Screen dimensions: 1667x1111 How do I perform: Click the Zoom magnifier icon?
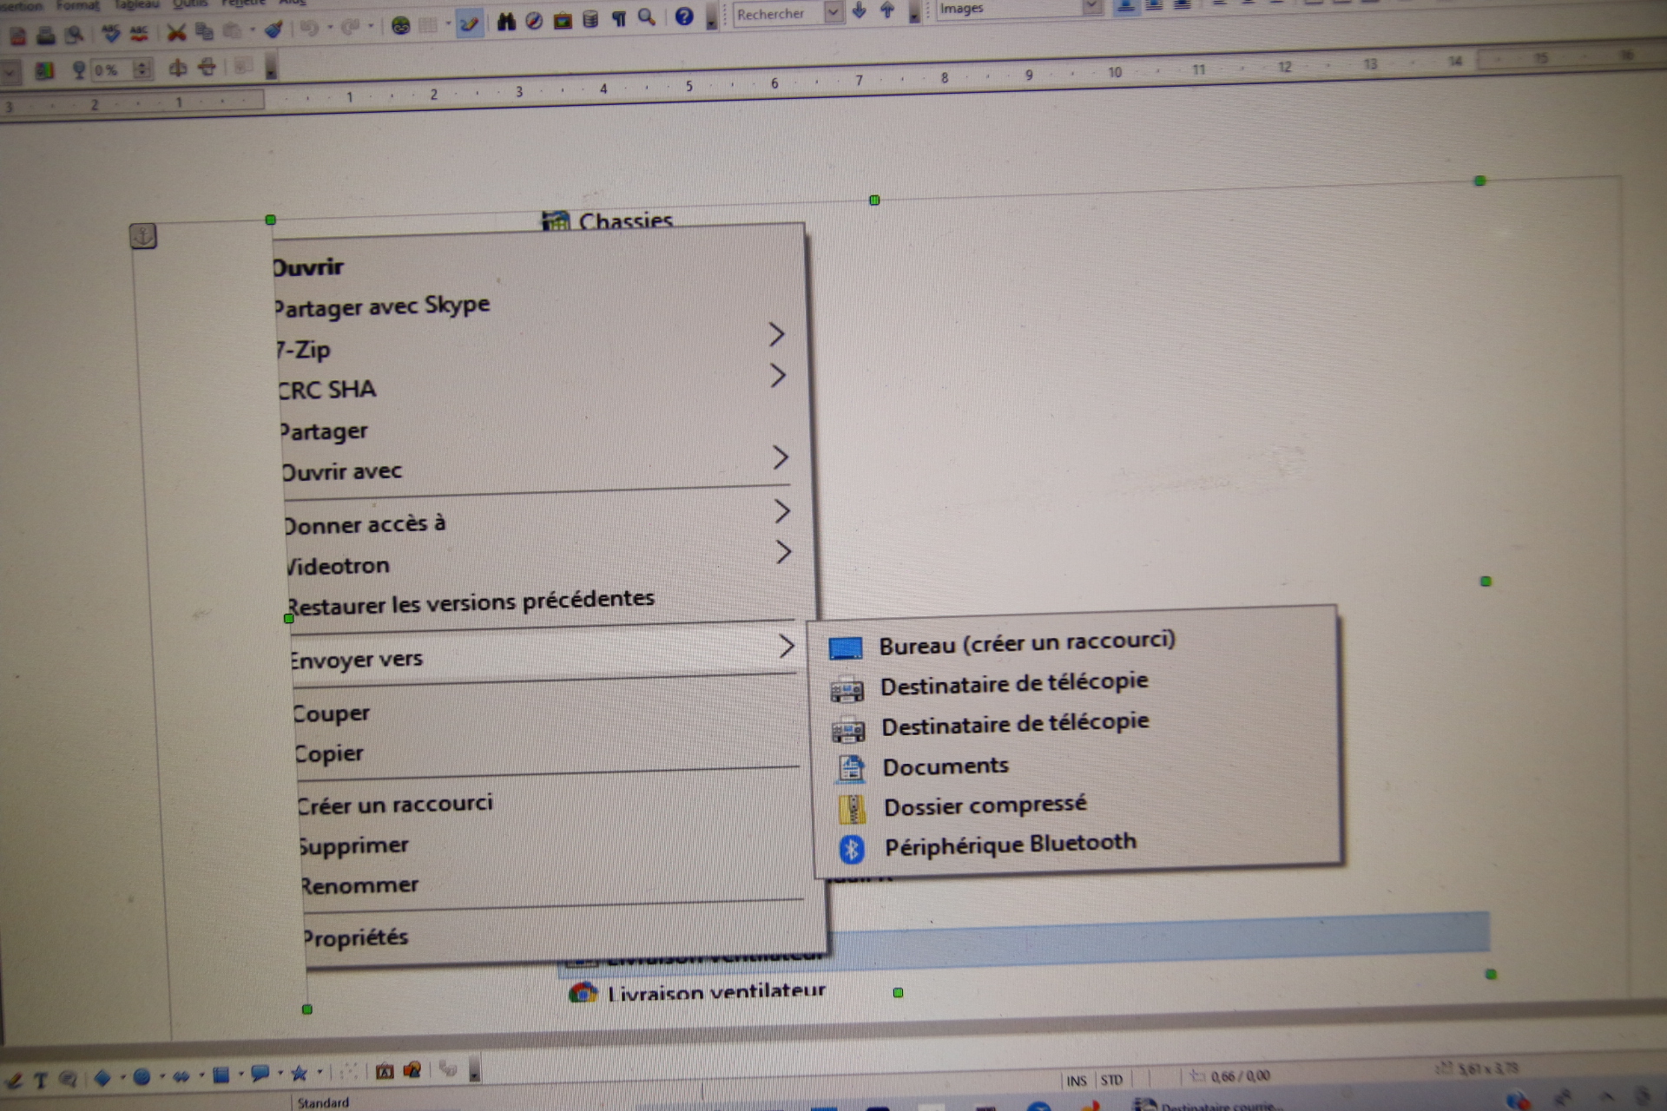click(647, 16)
